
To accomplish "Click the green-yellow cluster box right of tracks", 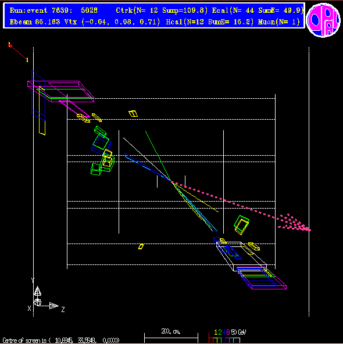I will coord(241,225).
